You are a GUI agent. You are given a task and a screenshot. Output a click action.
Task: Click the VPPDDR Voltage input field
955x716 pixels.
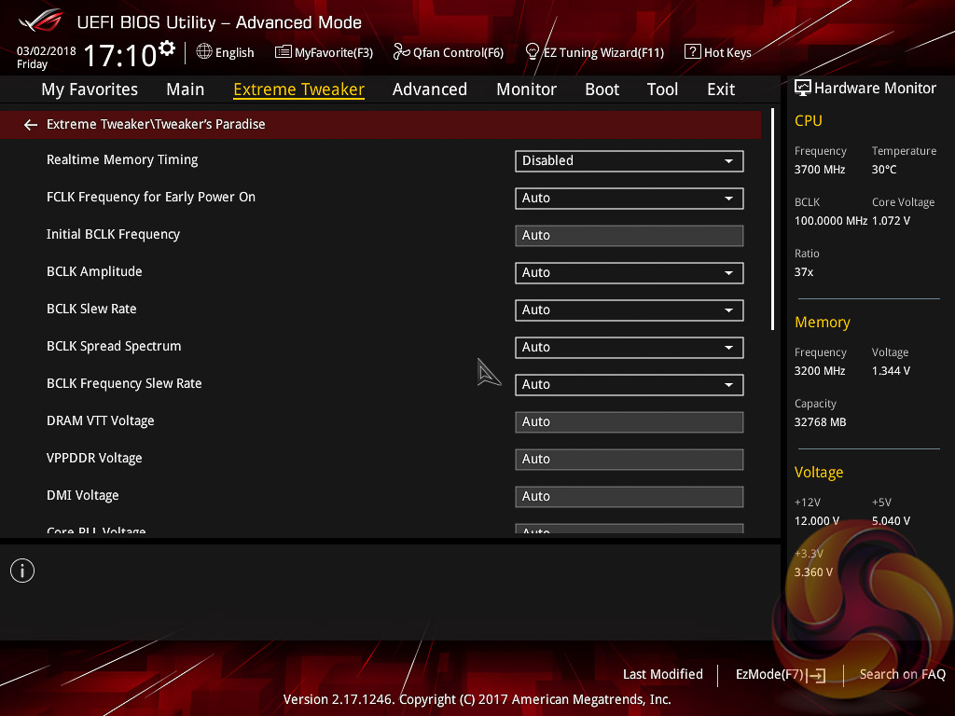630,459
